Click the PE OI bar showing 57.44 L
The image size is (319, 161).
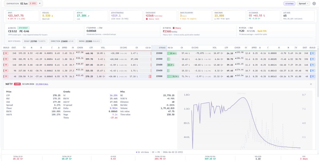coord(173,53)
